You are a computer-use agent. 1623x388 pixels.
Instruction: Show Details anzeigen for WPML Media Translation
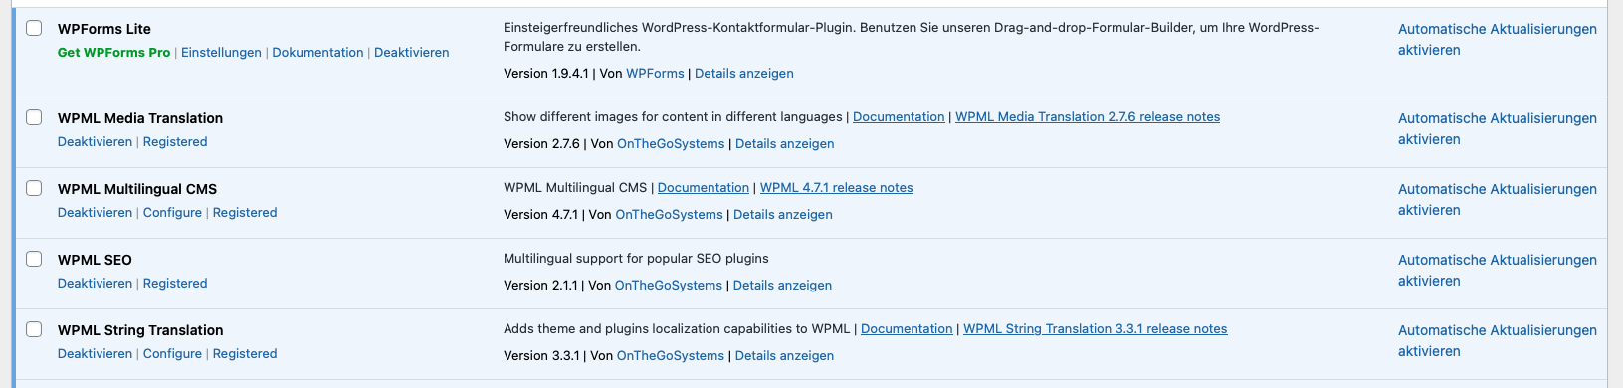coord(784,143)
